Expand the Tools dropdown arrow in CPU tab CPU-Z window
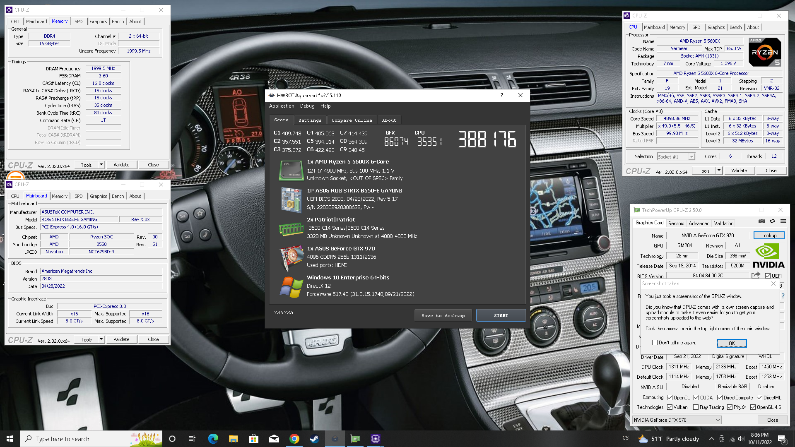Screen dimensions: 795x447 point(719,171)
